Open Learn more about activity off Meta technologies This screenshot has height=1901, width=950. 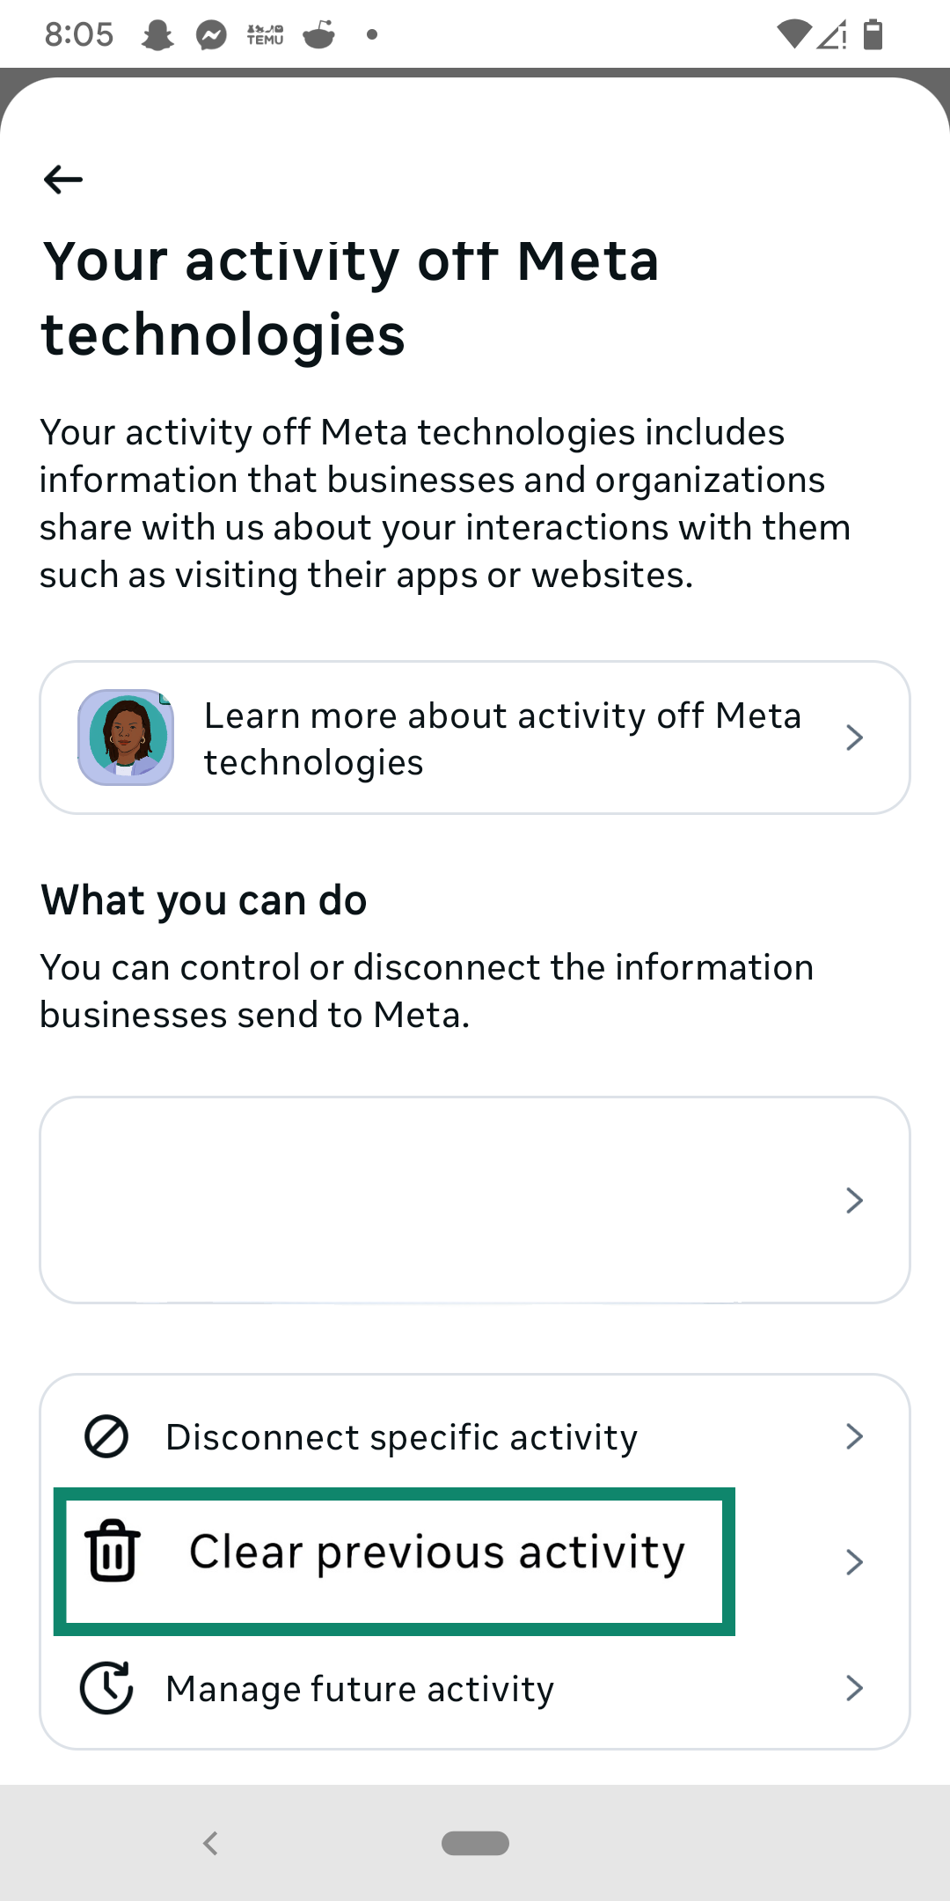click(x=475, y=737)
